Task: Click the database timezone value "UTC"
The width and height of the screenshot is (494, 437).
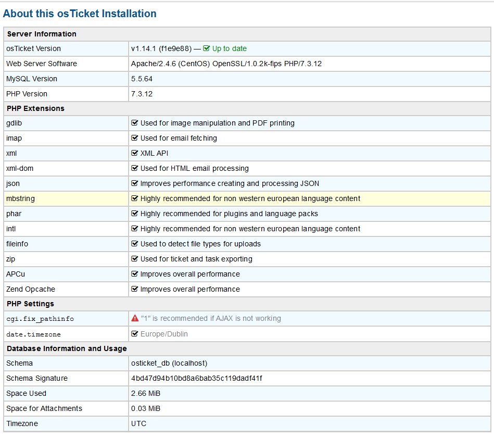Action: pyautogui.click(x=138, y=424)
